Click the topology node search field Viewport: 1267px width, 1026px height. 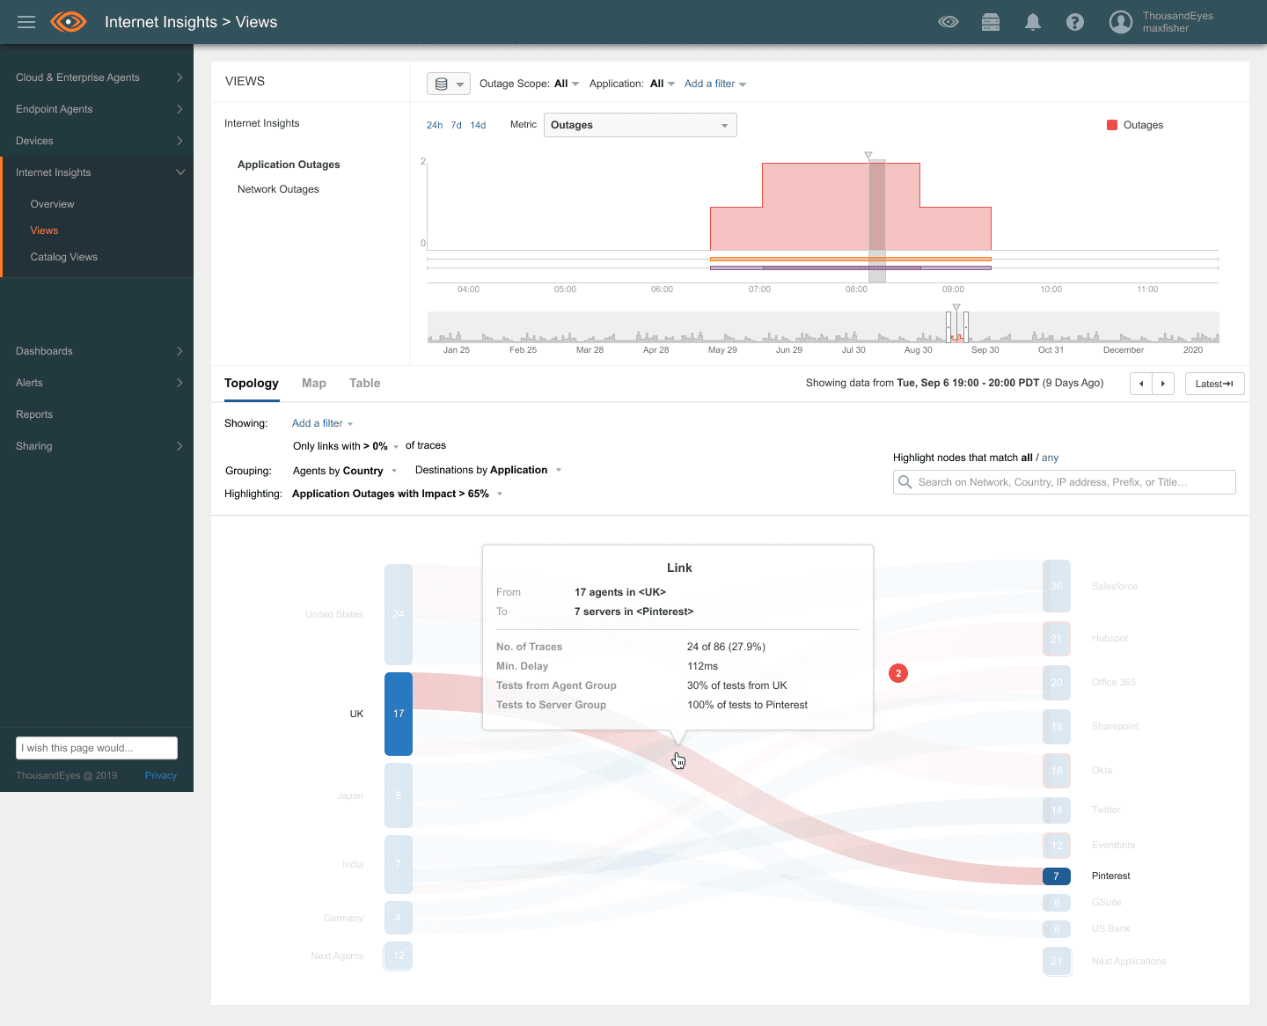point(1065,482)
